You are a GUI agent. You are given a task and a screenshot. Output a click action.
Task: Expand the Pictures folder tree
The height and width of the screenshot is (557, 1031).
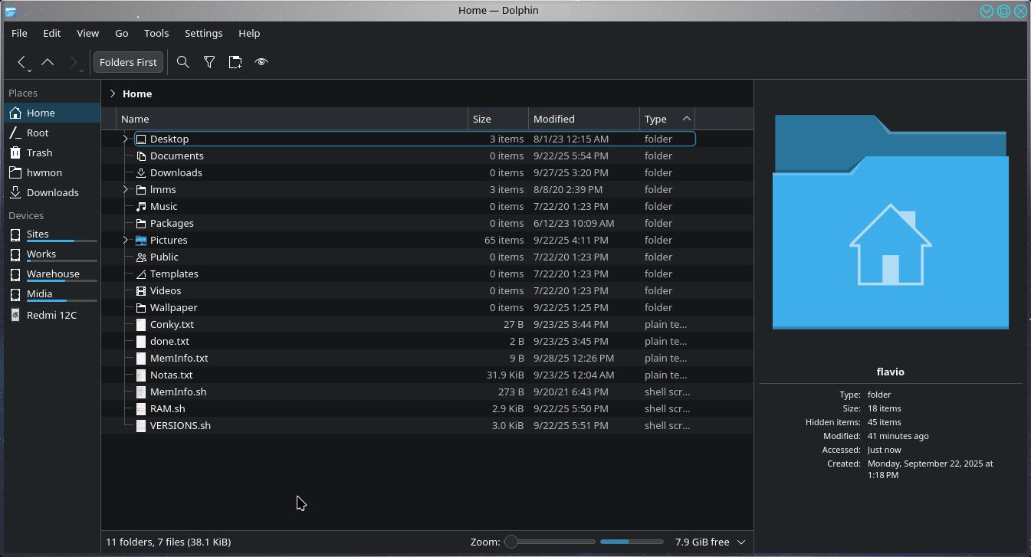(x=126, y=240)
